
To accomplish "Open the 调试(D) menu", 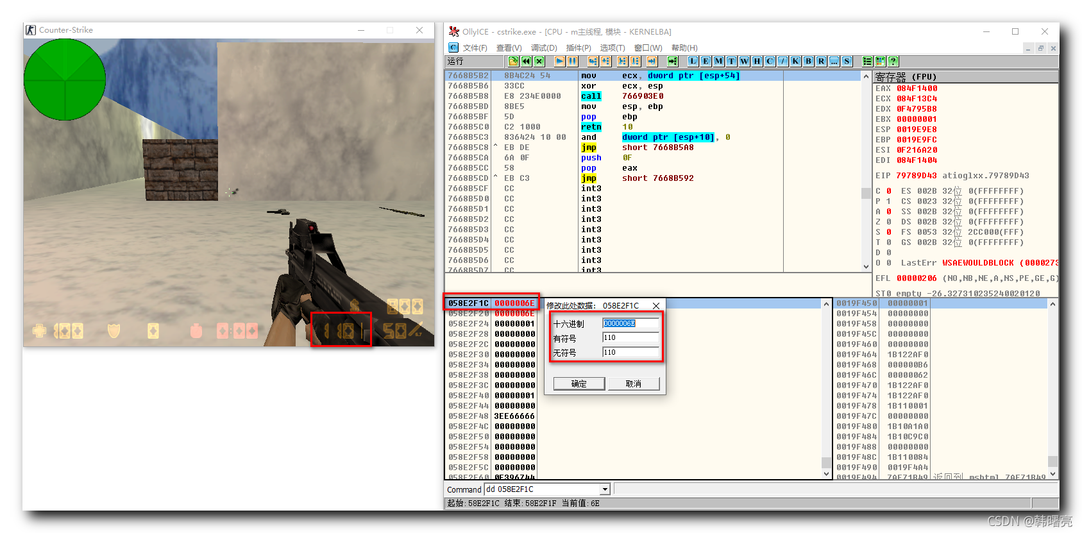I will (x=544, y=48).
